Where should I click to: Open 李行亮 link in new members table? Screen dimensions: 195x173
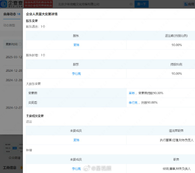pyautogui.click(x=76, y=169)
